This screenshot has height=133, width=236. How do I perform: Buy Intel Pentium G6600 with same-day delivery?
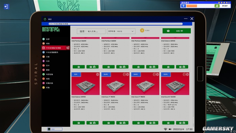pyautogui.click(x=92, y=67)
